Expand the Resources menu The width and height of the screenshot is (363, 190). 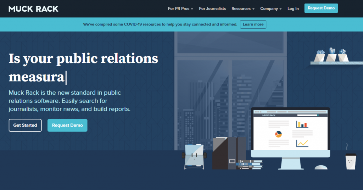pos(243,9)
